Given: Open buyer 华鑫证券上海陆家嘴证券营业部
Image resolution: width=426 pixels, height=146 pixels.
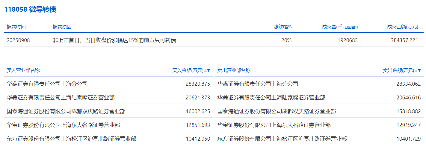Looking at the screenshot, I should [x=61, y=98].
